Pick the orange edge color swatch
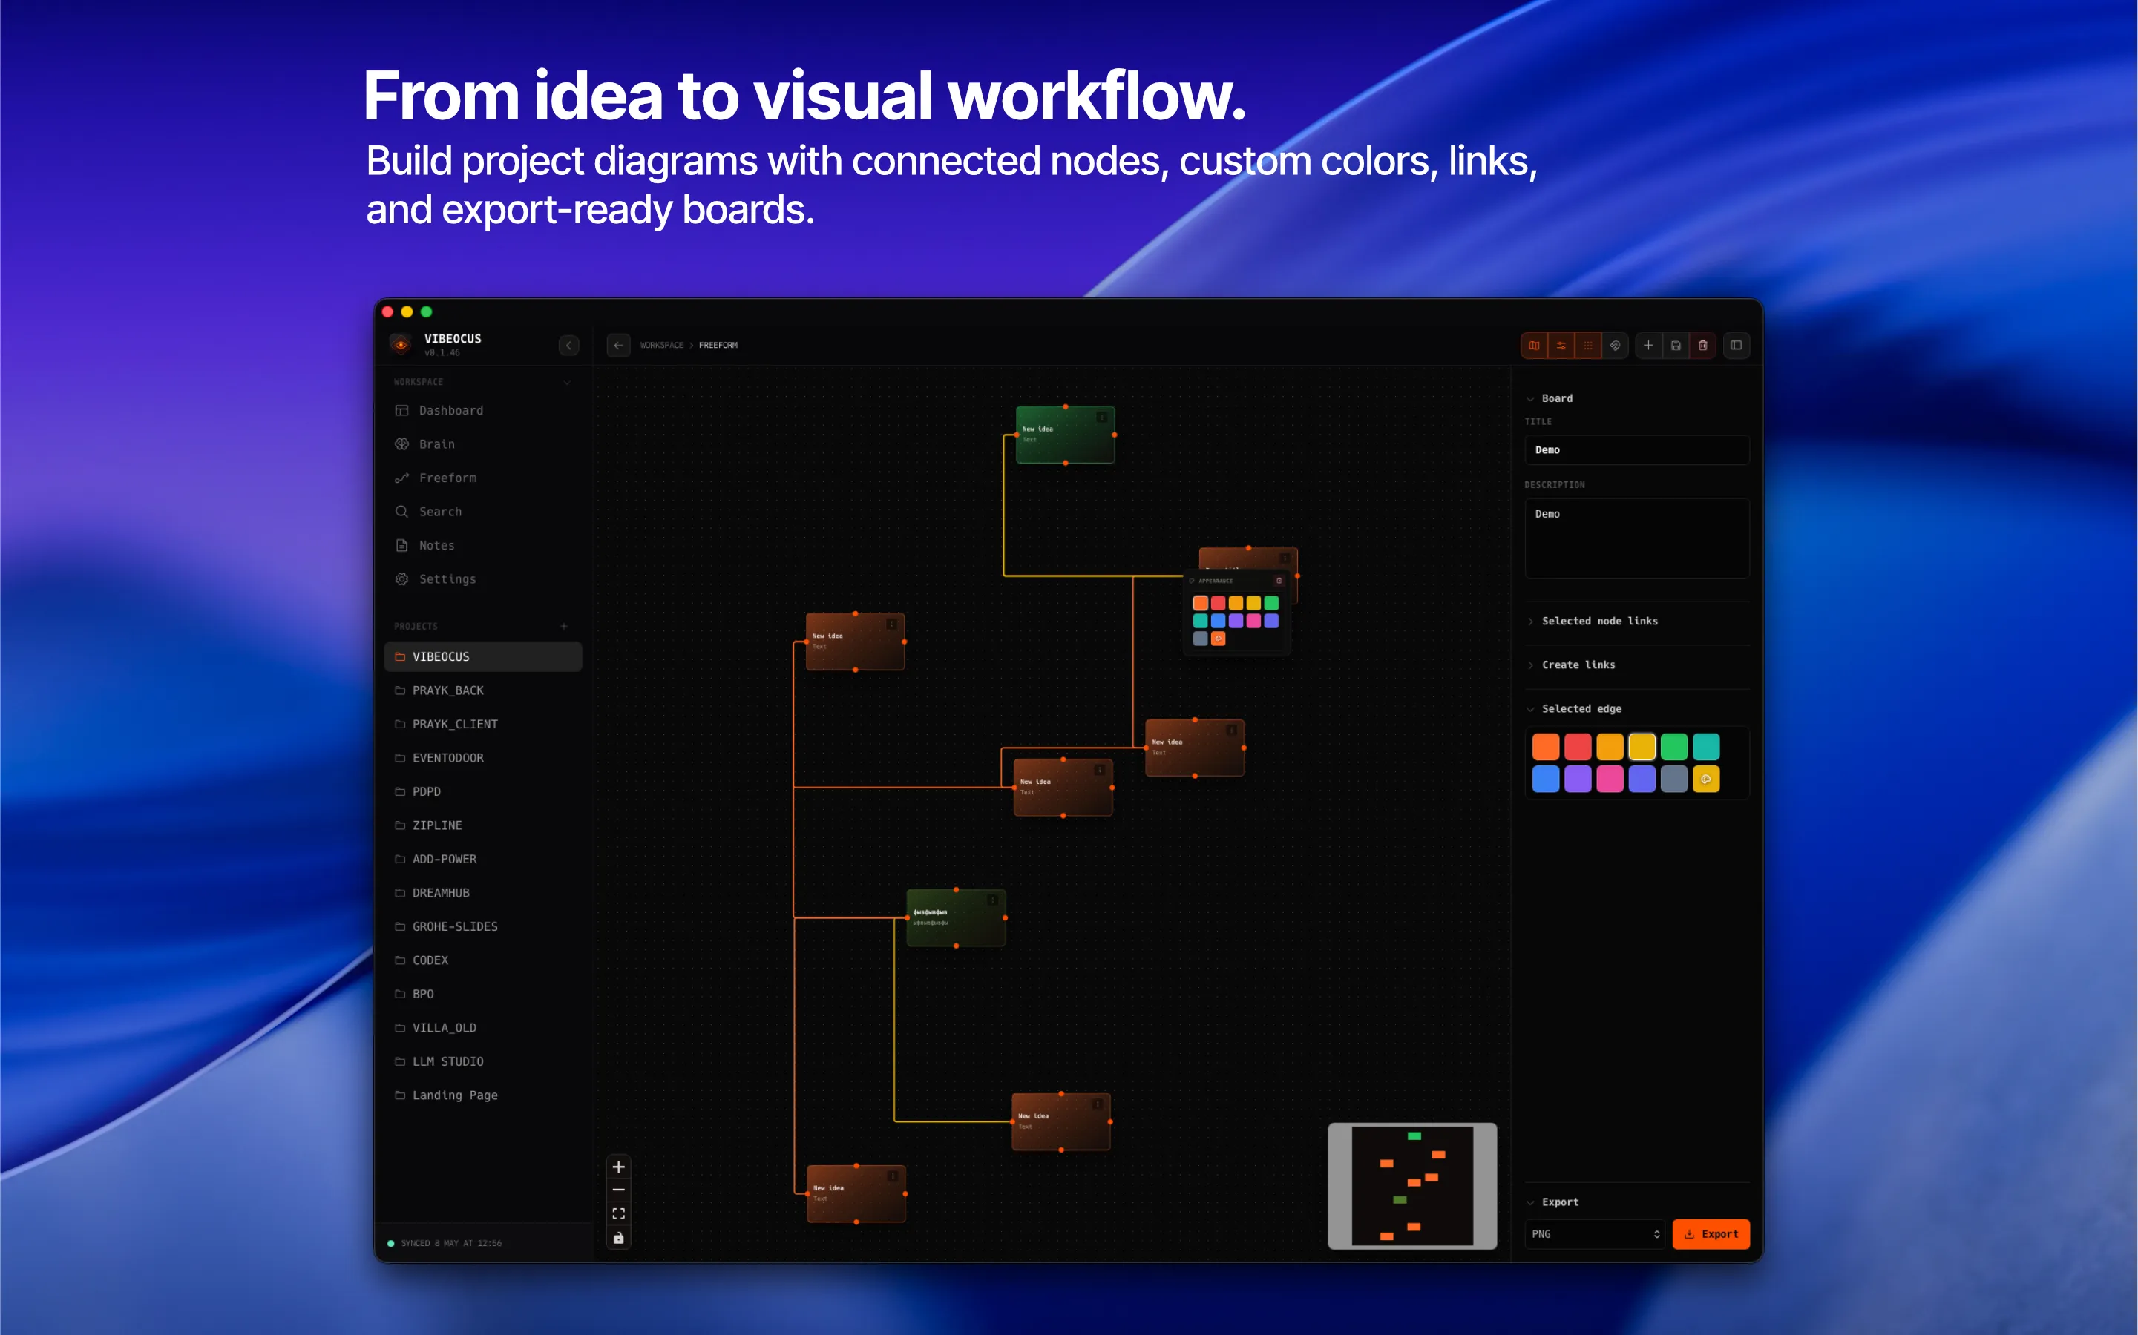The width and height of the screenshot is (2138, 1335). (1545, 747)
